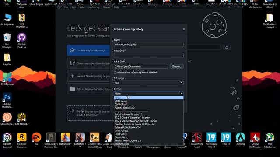This screenshot has width=280, height=157.
Task: Select the EA app desktop icon
Action: coord(36,139)
